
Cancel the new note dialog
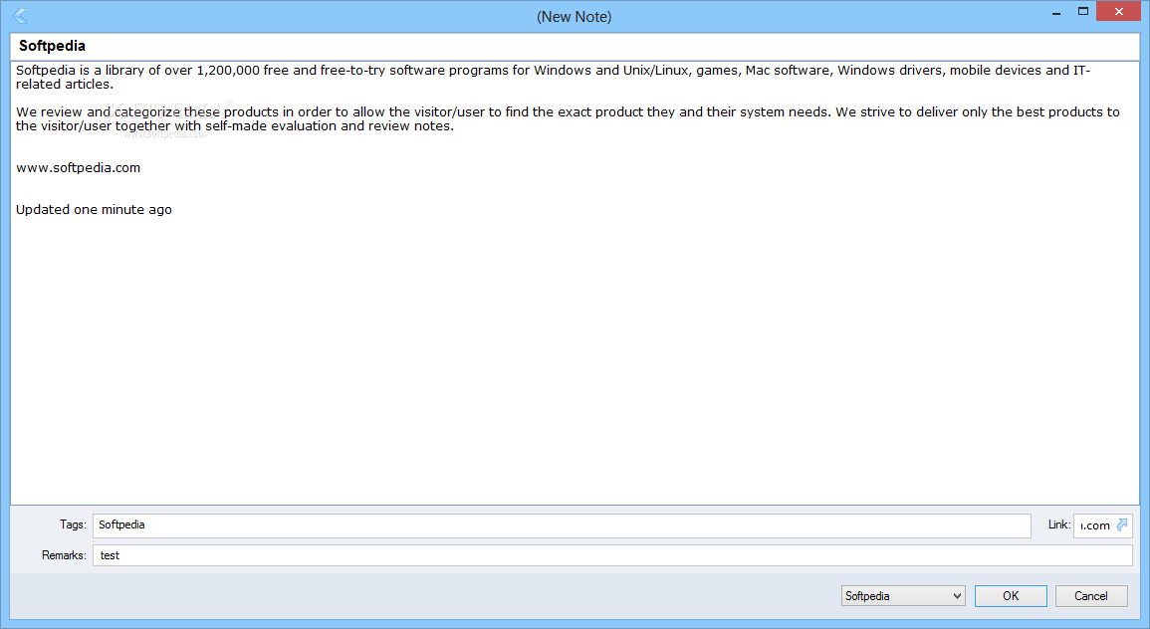pyautogui.click(x=1091, y=596)
